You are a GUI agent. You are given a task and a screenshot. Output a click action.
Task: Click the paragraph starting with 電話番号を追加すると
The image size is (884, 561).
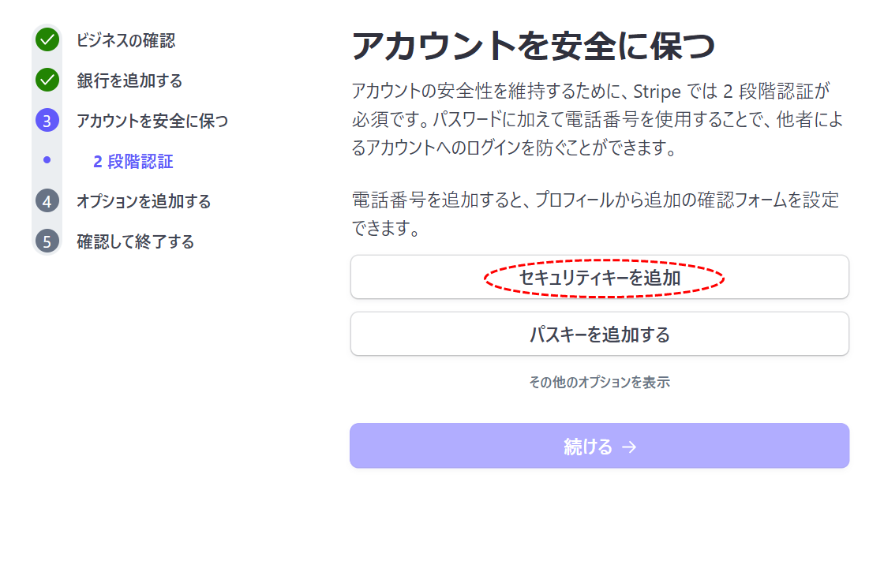coord(595,214)
